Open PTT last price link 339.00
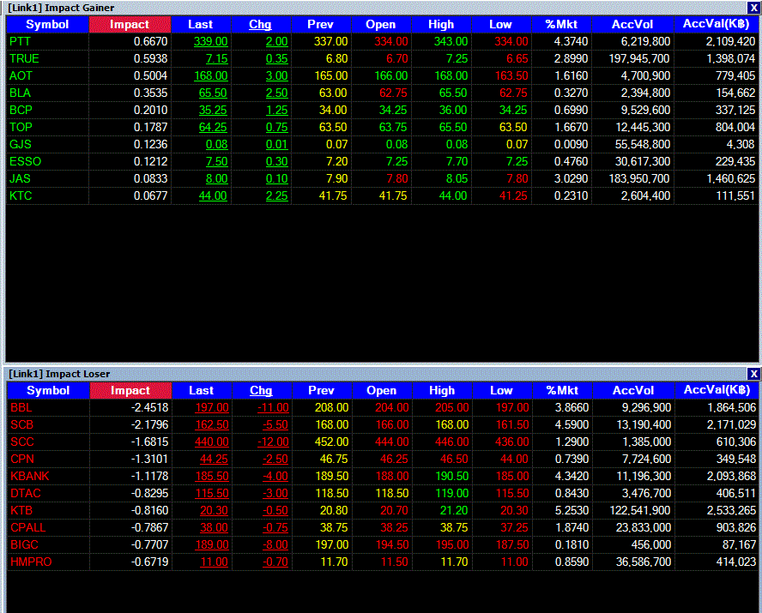Viewport: 762px width, 613px height. click(x=211, y=42)
